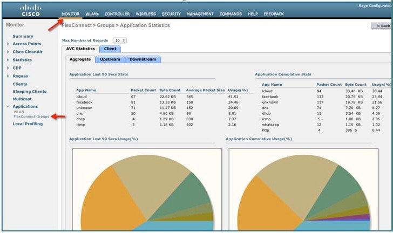Click facebook in Last 90 Secs table

[x=84, y=102]
